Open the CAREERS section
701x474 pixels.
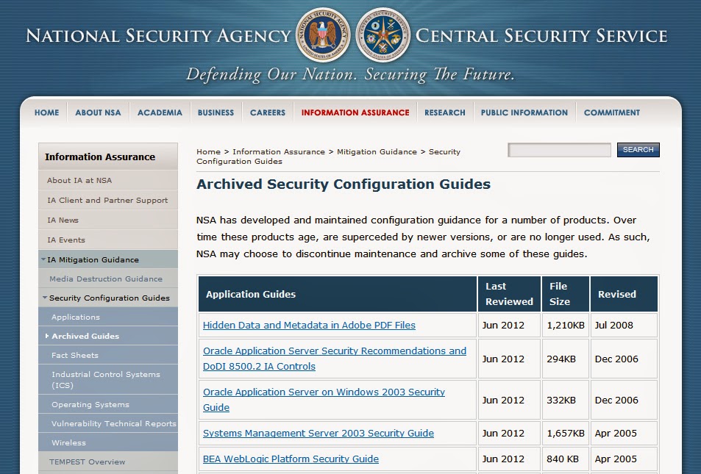click(267, 112)
